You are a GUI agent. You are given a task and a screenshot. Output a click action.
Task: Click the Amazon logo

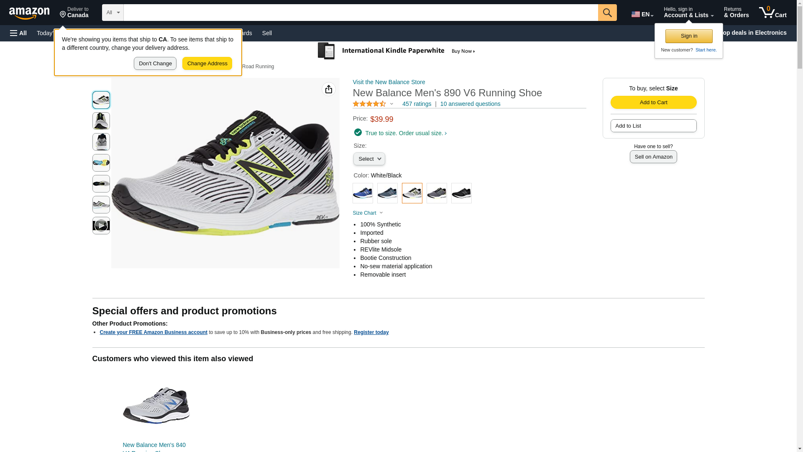point(29,13)
